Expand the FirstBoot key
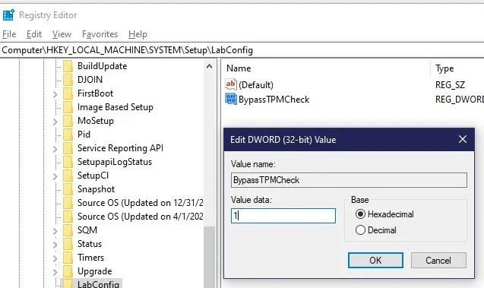This screenshot has height=288, width=484. (55, 94)
